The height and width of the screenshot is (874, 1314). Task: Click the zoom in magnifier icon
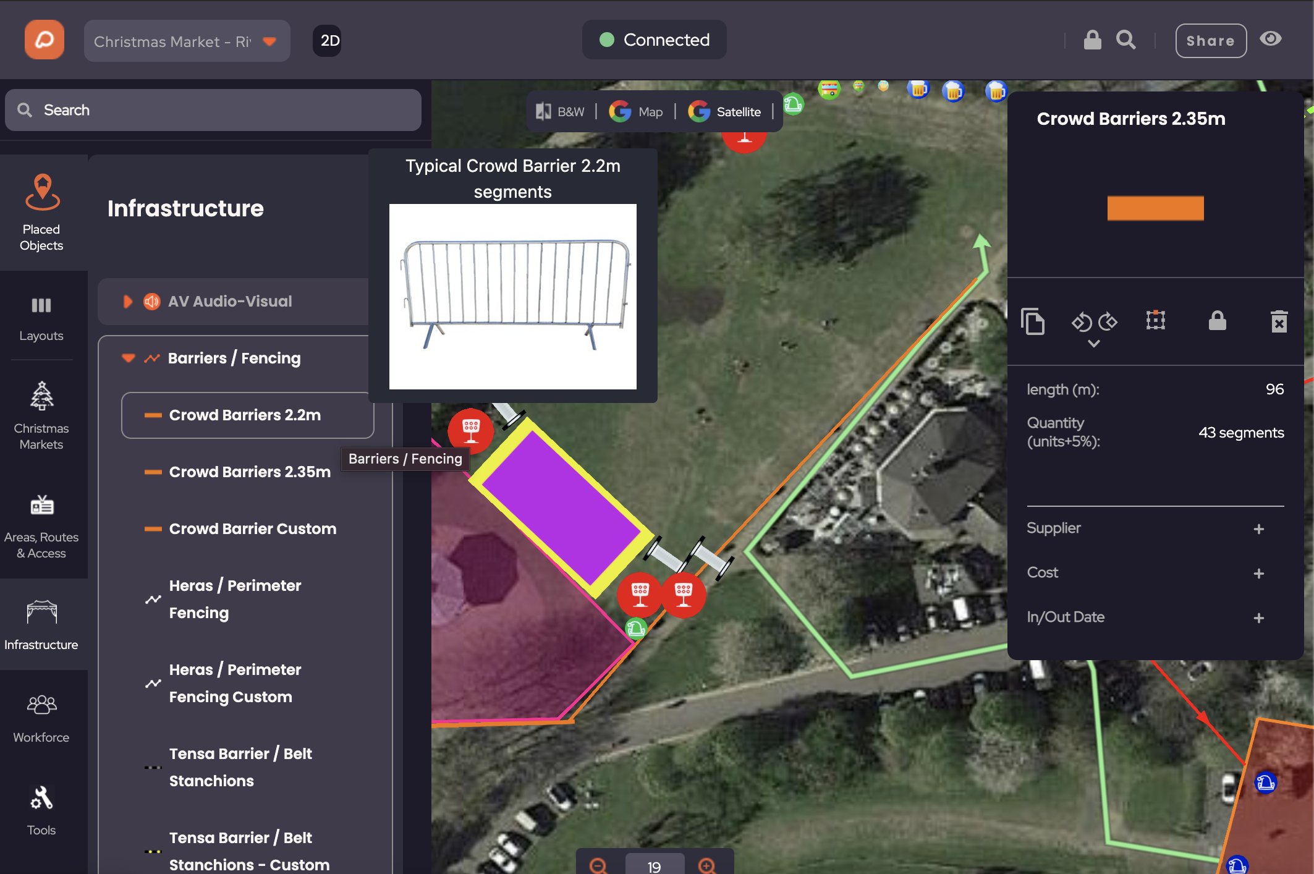(x=706, y=865)
